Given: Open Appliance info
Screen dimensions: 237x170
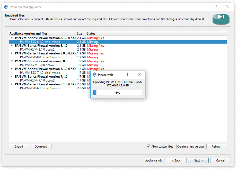Looking at the screenshot, I should [x=154, y=160].
